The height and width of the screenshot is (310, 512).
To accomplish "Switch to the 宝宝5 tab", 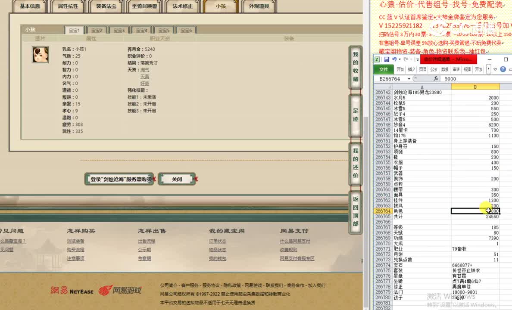I will tap(164, 30).
